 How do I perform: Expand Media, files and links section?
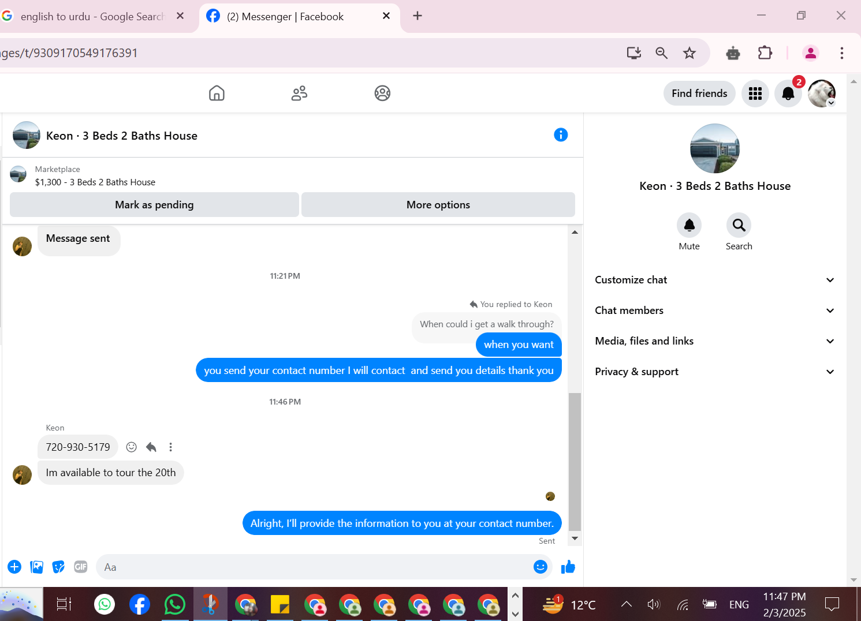(715, 341)
